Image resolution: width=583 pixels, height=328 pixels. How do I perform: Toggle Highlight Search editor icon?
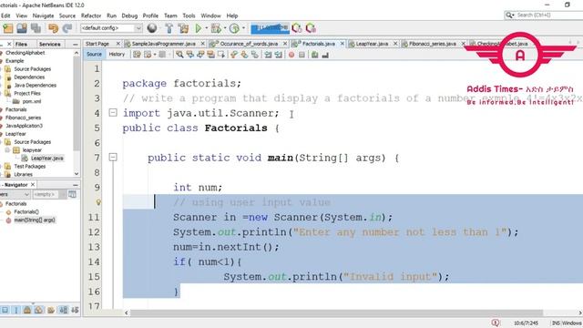[x=210, y=55]
